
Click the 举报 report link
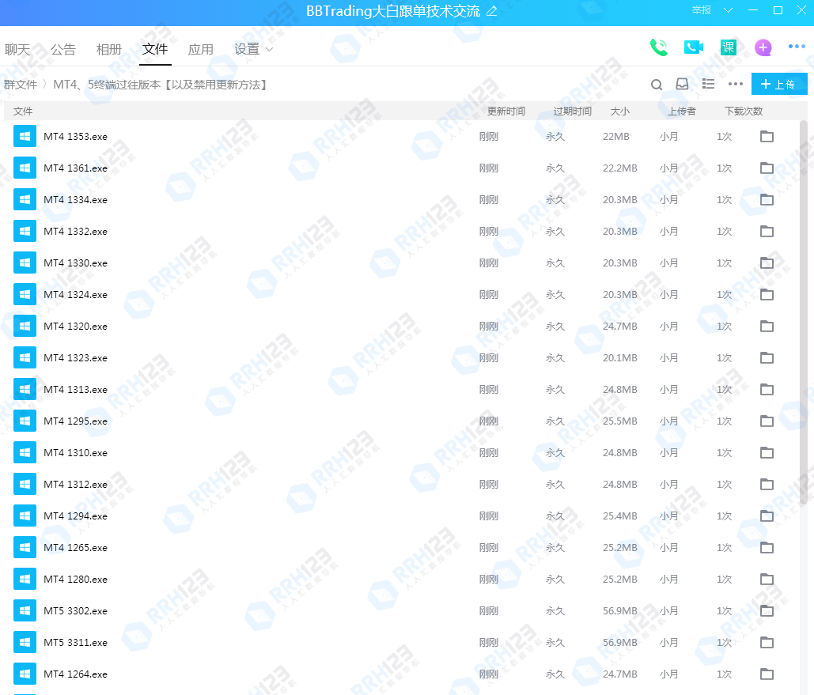(x=702, y=10)
